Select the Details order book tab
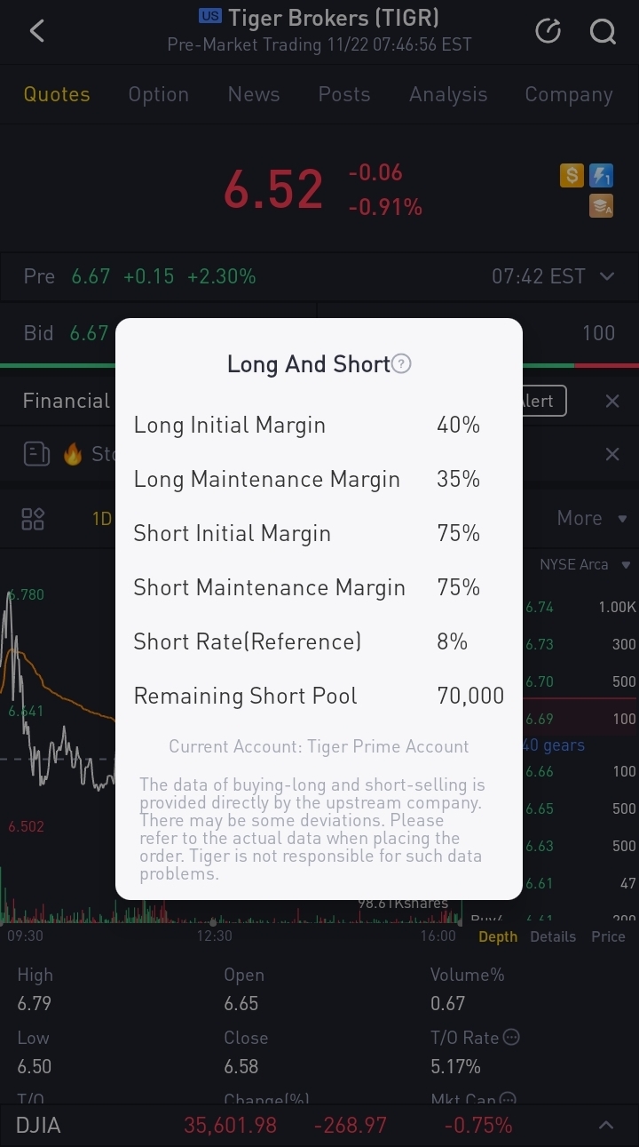This screenshot has height=1147, width=639. click(x=553, y=936)
